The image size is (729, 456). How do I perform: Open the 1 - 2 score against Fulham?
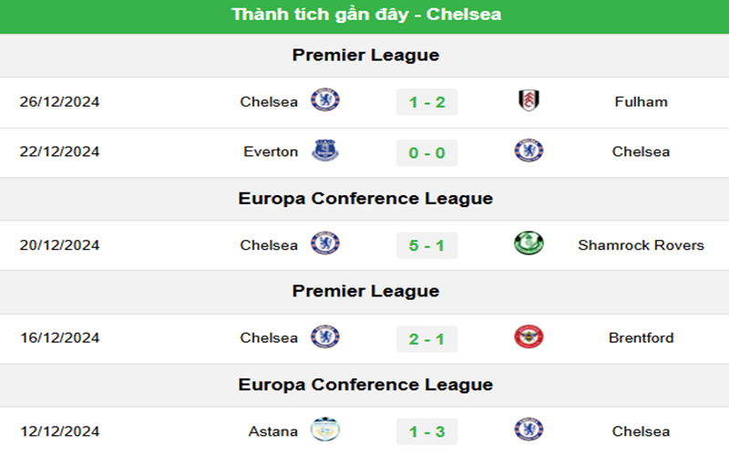[426, 102]
